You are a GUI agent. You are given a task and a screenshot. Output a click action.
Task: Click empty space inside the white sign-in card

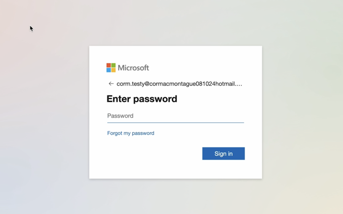point(152,164)
